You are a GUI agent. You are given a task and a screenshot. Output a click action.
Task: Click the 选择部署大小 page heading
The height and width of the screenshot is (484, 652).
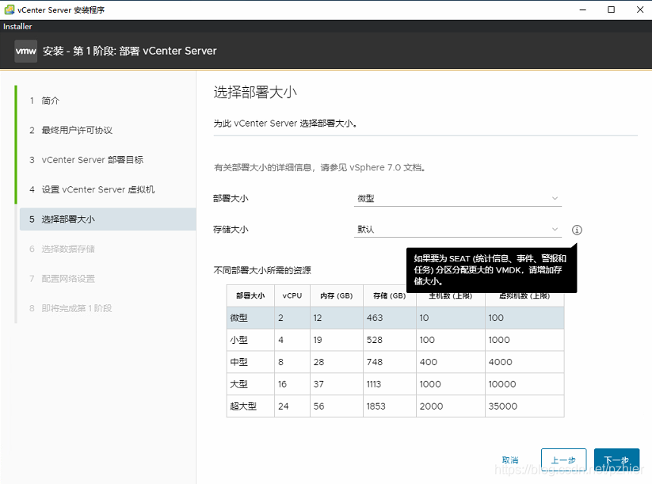pyautogui.click(x=255, y=93)
